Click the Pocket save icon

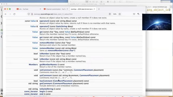coord(134,14)
